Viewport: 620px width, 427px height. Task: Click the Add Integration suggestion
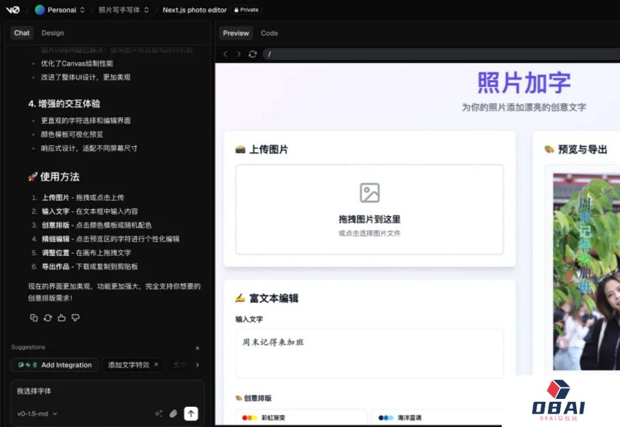pyautogui.click(x=55, y=365)
